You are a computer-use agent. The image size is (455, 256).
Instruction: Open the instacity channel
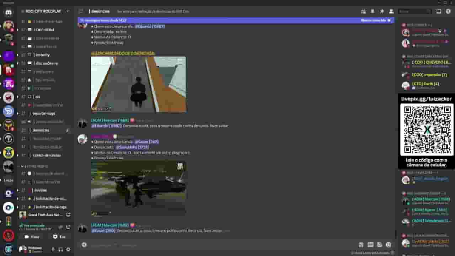coord(45,55)
